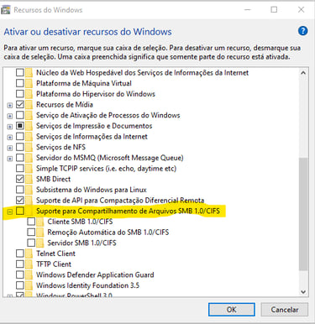The height and width of the screenshot is (324, 315).
Task: Click the scrollbar down arrow
Action: point(303,292)
